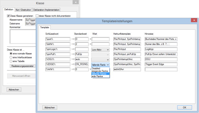Click Hinweise field 'Numer des Bits'
The image size is (199, 113).
pyautogui.click(x=161, y=44)
